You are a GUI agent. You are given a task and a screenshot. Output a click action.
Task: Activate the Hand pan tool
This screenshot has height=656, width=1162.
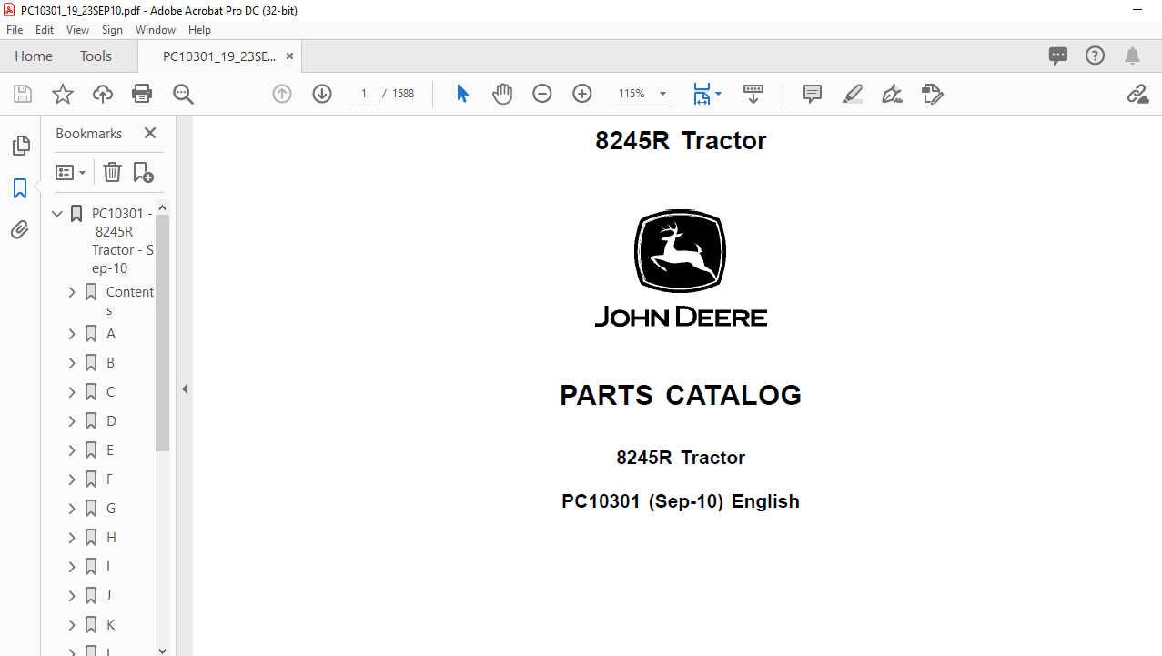click(502, 94)
